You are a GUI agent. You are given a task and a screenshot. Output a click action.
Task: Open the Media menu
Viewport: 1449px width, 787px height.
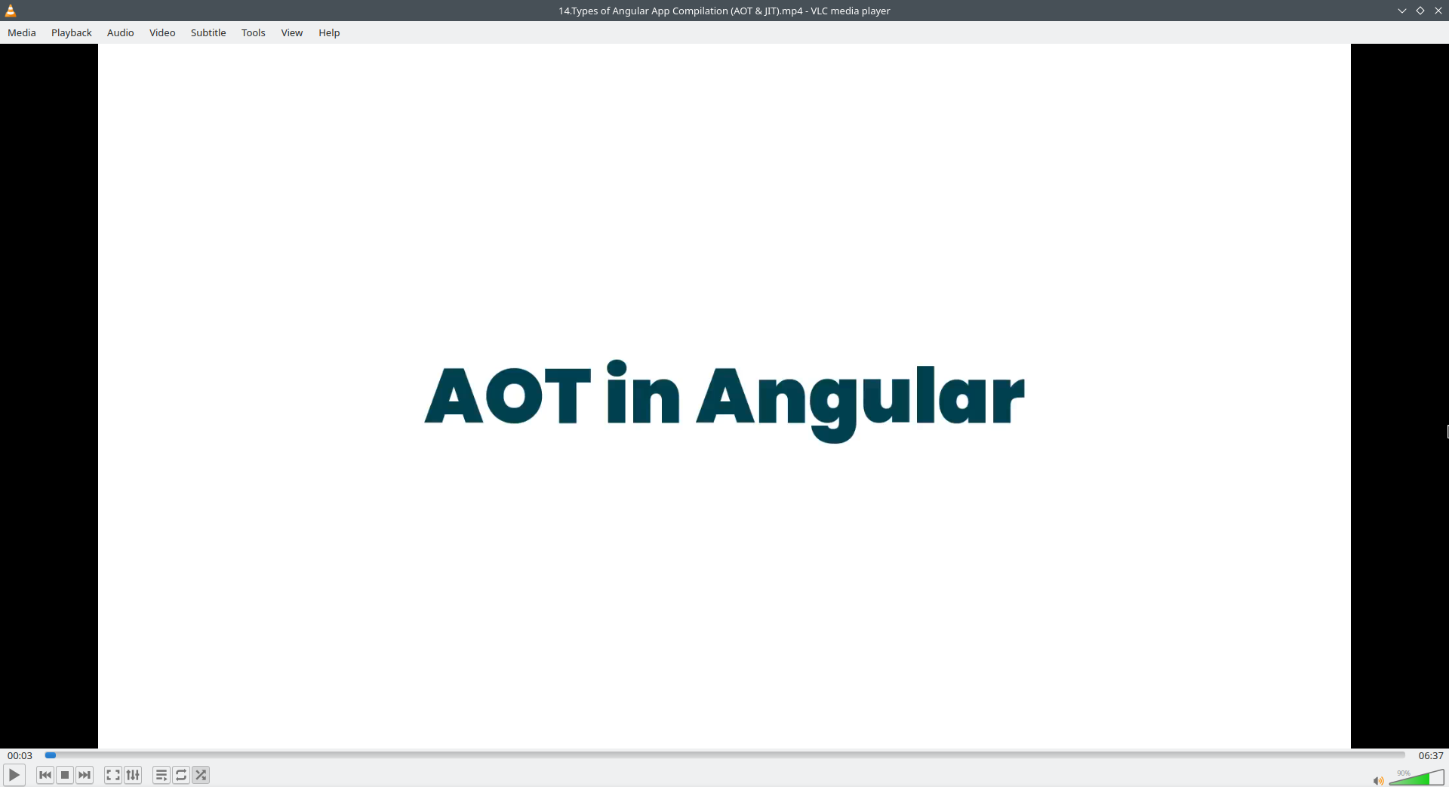pos(22,32)
